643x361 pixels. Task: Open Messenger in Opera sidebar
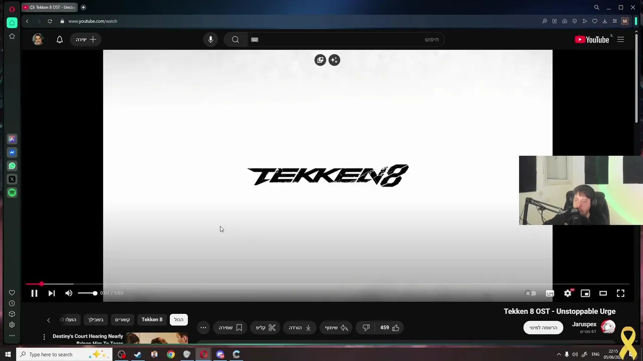(x=12, y=152)
